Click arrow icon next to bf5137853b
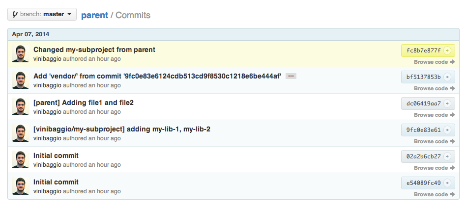 point(447,77)
